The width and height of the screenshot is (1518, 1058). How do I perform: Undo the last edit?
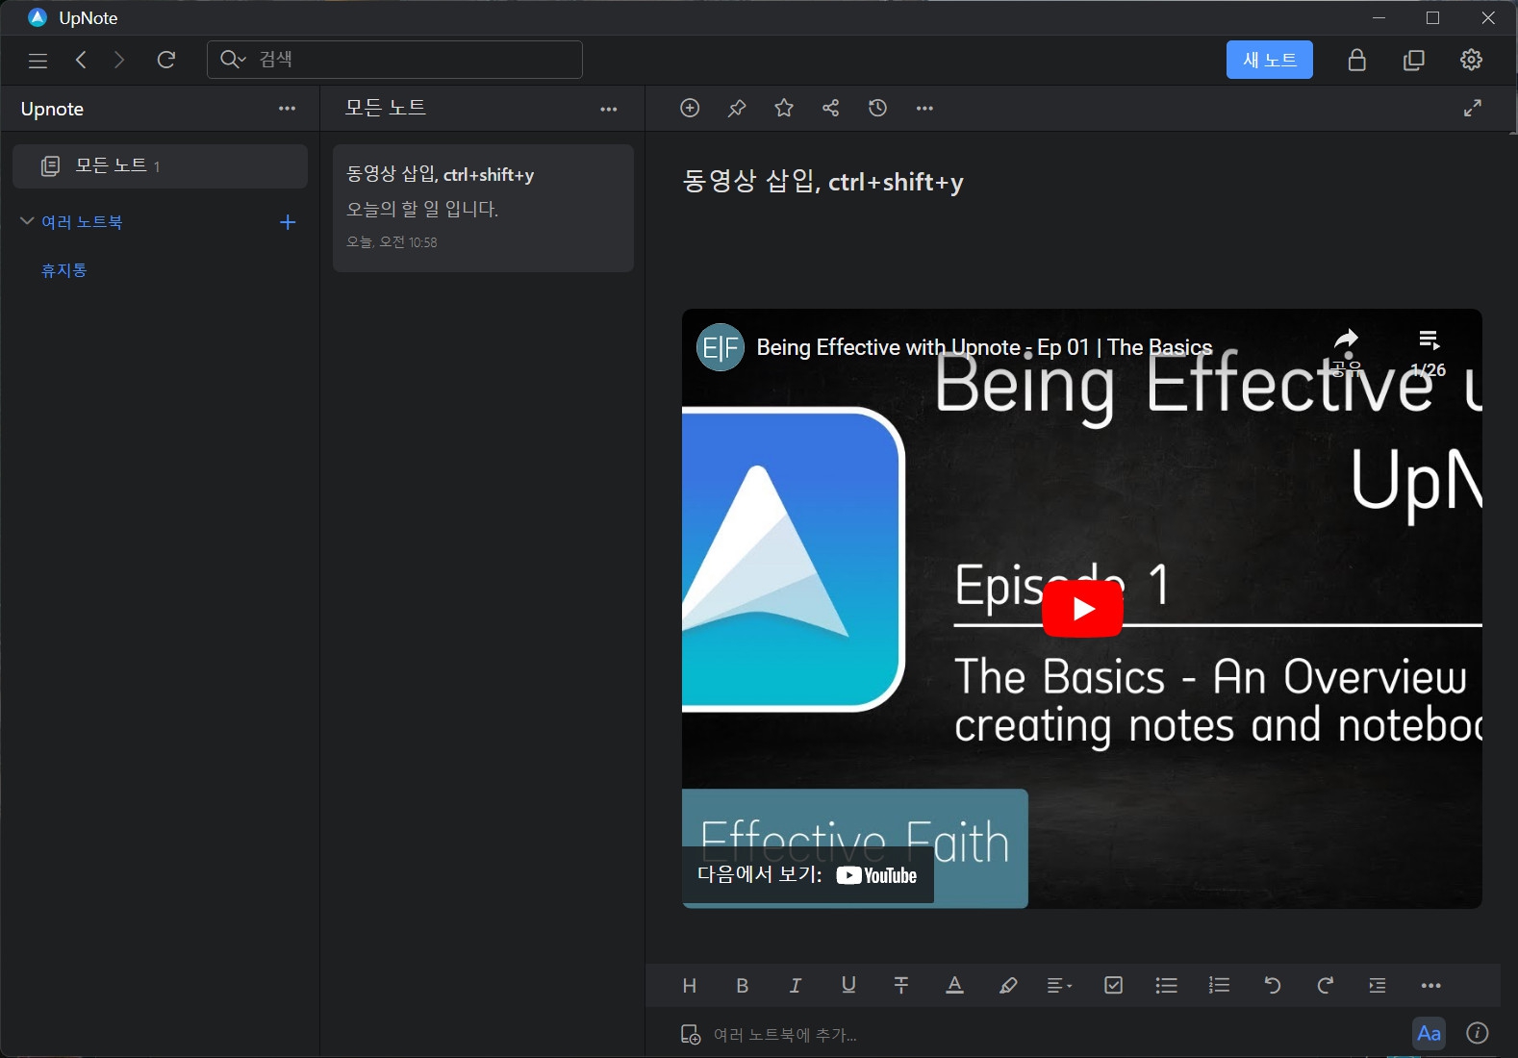pos(1272,985)
